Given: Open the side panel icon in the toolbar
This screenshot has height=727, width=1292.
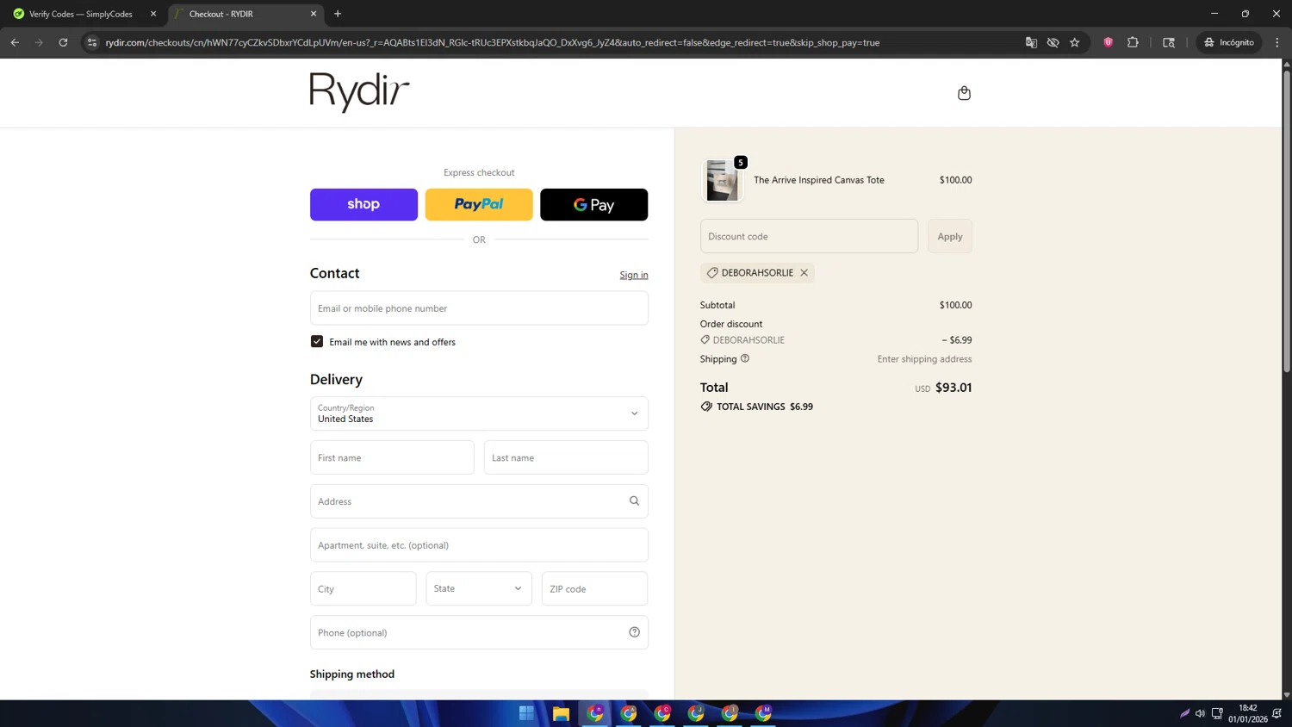Looking at the screenshot, I should (1169, 42).
